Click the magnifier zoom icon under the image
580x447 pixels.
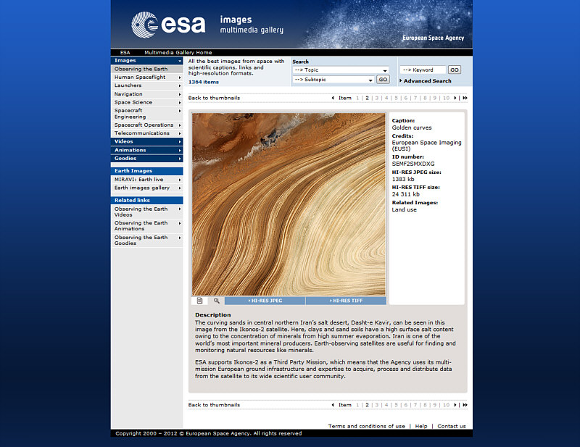pos(216,301)
